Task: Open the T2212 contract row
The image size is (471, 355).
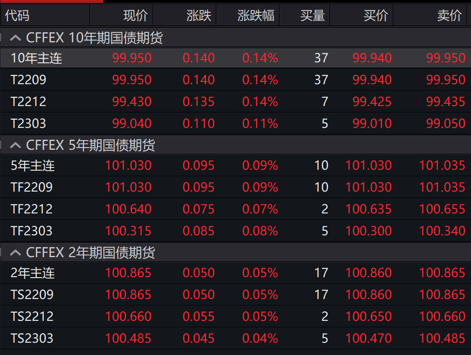Action: [29, 101]
